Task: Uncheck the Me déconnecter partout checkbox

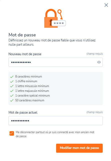Action: pos(12,133)
